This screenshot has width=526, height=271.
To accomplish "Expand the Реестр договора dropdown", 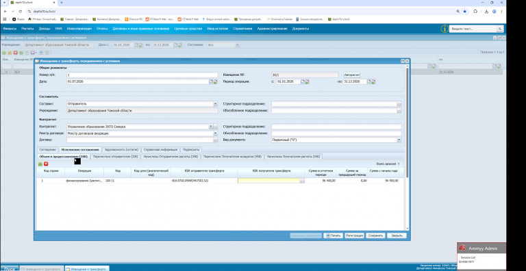I will point(215,133).
